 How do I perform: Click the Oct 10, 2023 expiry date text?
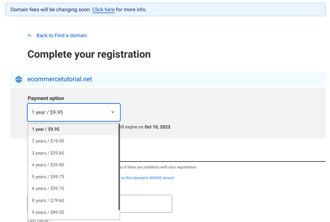pos(158,127)
